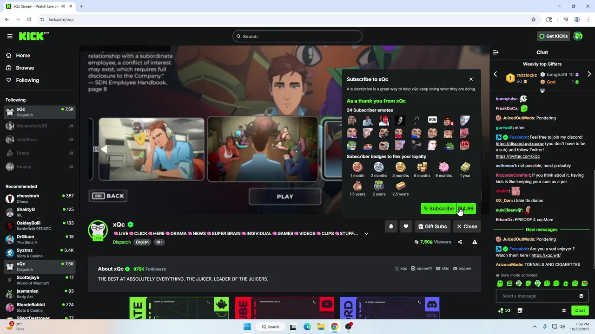Click the Gift Subs button
The image size is (595, 334).
click(432, 226)
